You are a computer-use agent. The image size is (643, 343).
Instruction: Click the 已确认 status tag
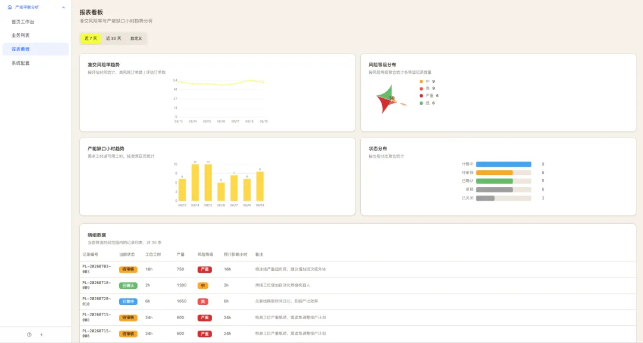pyautogui.click(x=128, y=286)
